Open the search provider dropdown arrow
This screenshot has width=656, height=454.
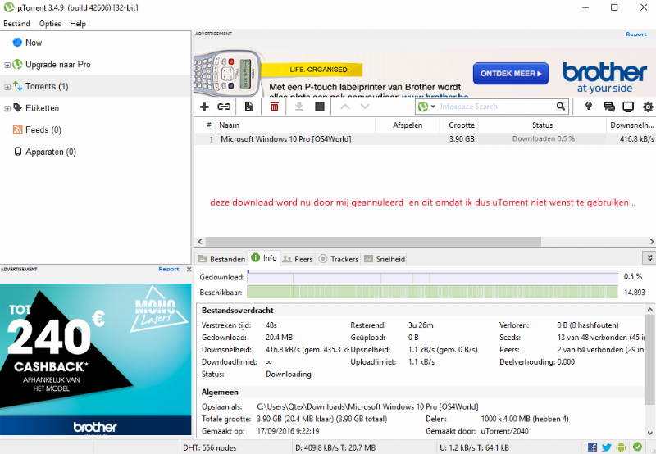(x=432, y=107)
